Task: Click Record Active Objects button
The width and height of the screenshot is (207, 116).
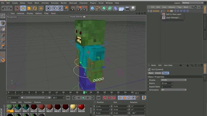Action: click(x=105, y=98)
